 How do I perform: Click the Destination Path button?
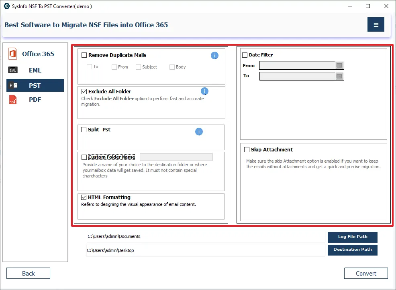352,250
